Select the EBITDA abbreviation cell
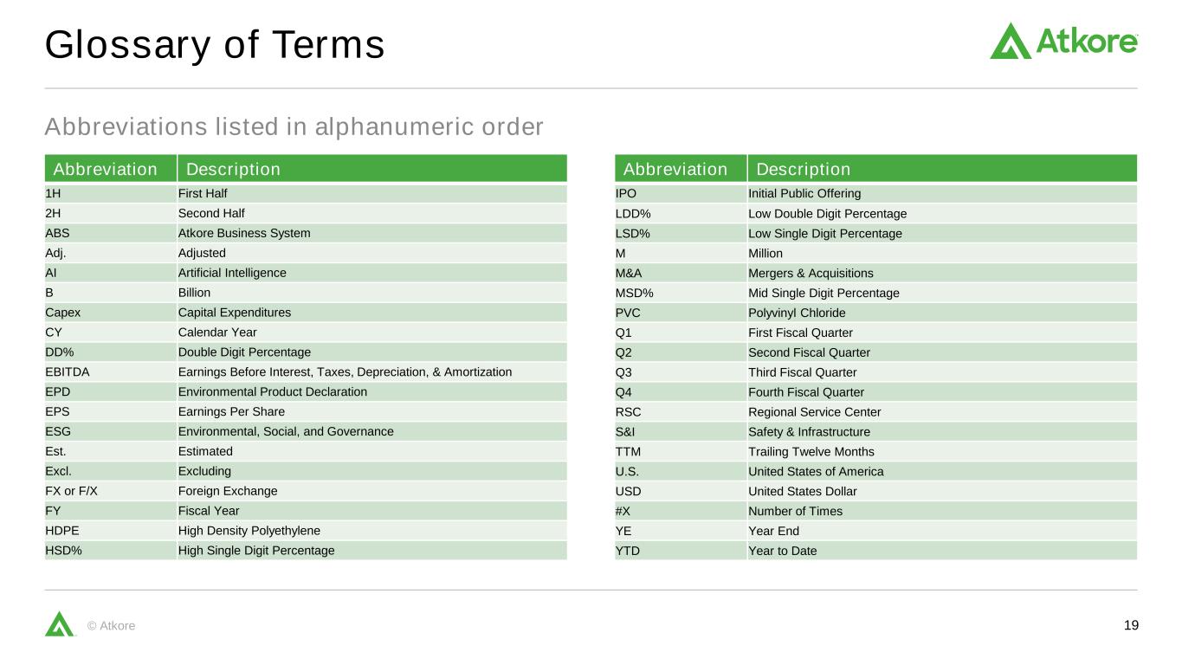This screenshot has height=665, width=1182. click(68, 372)
